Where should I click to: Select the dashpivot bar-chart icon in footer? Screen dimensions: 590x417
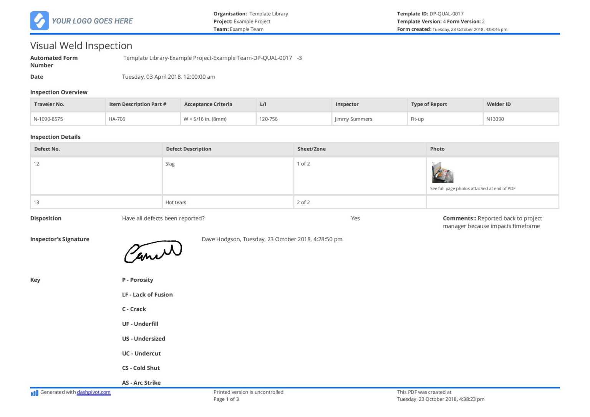click(34, 393)
